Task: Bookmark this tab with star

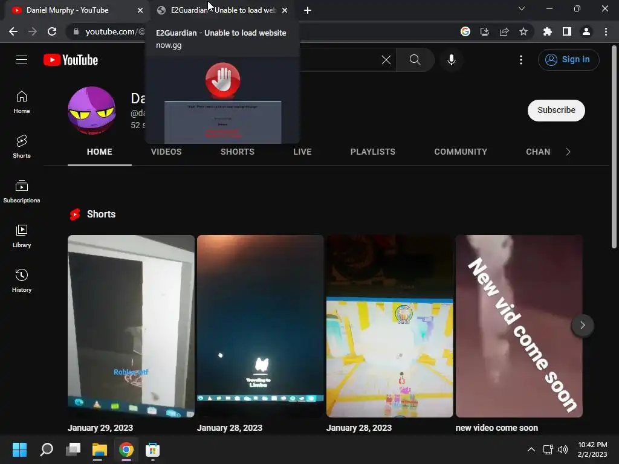Action: tap(523, 31)
